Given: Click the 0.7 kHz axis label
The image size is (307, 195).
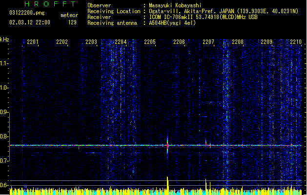Looking at the screenshot, I should click(4, 161).
